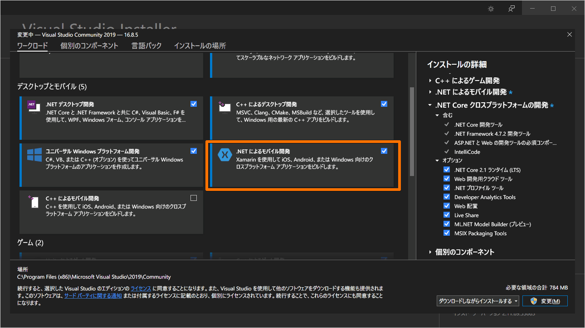Uncheck Developer Analytics Tools option

(447, 197)
